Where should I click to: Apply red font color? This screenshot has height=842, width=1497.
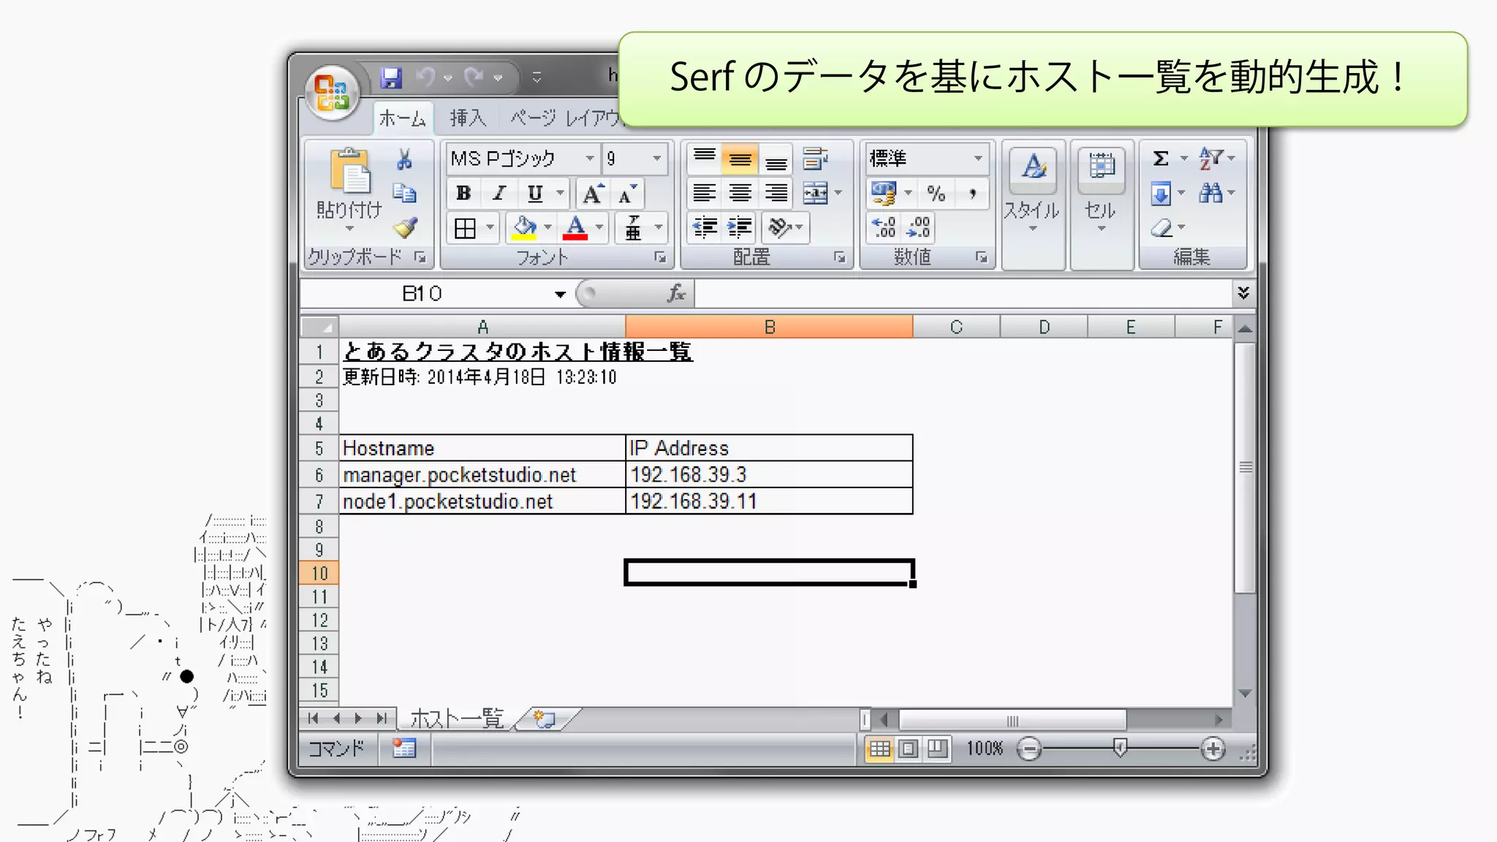[575, 228]
